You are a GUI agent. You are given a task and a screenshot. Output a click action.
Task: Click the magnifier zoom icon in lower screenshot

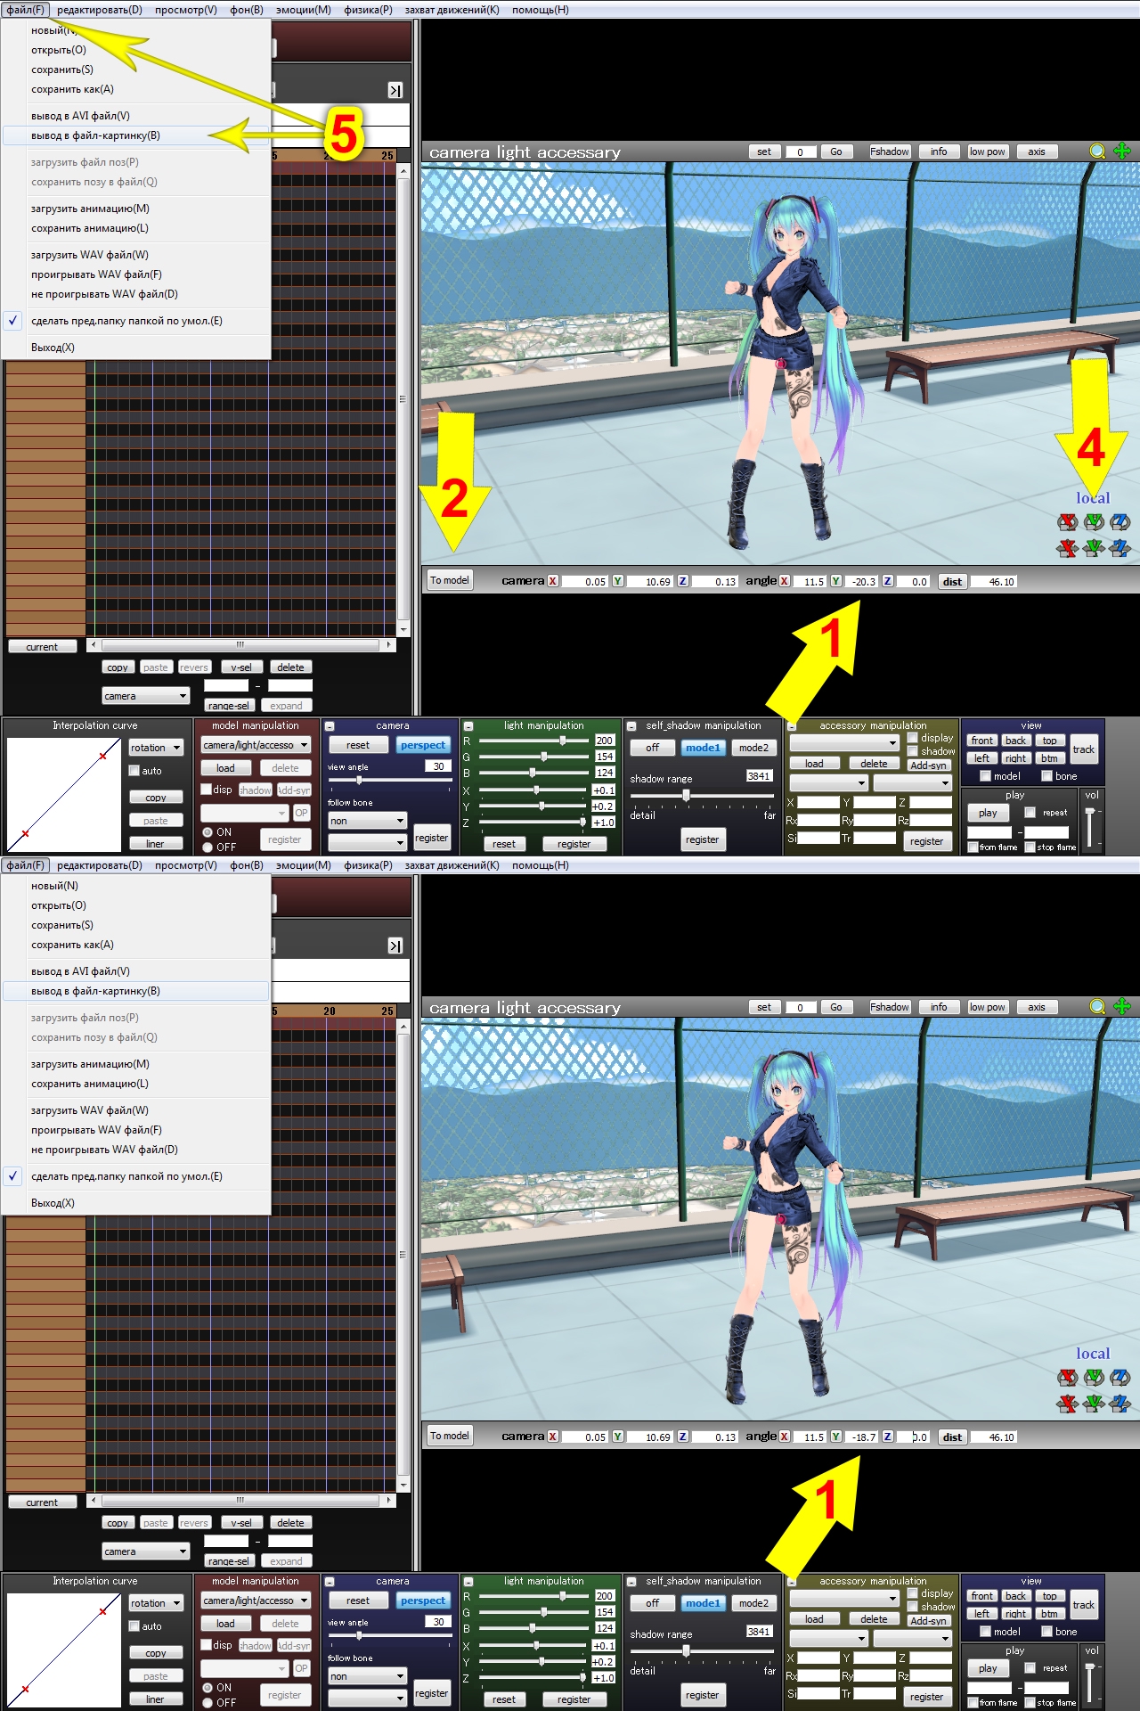[x=1097, y=1007]
